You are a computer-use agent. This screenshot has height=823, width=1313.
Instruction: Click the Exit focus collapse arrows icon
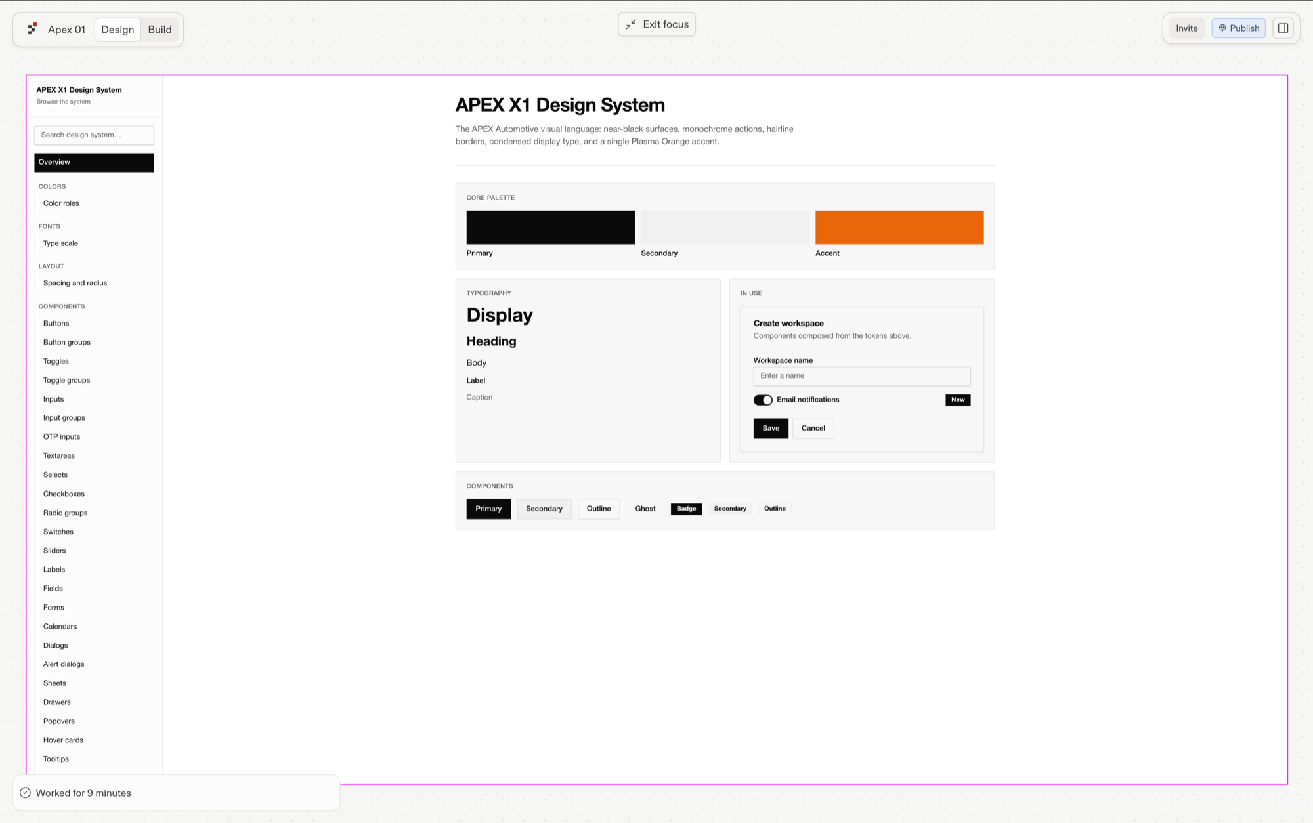(631, 24)
